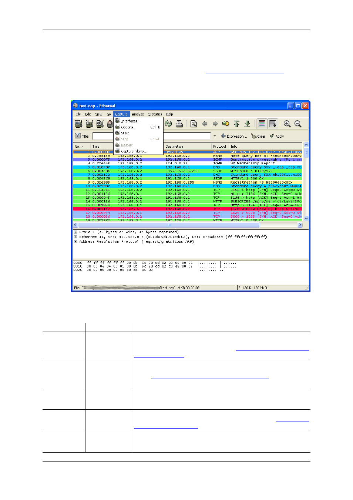Screen dimensions: 353x500
Task: Choose Start from Capture menu
Action: [x=138, y=133]
